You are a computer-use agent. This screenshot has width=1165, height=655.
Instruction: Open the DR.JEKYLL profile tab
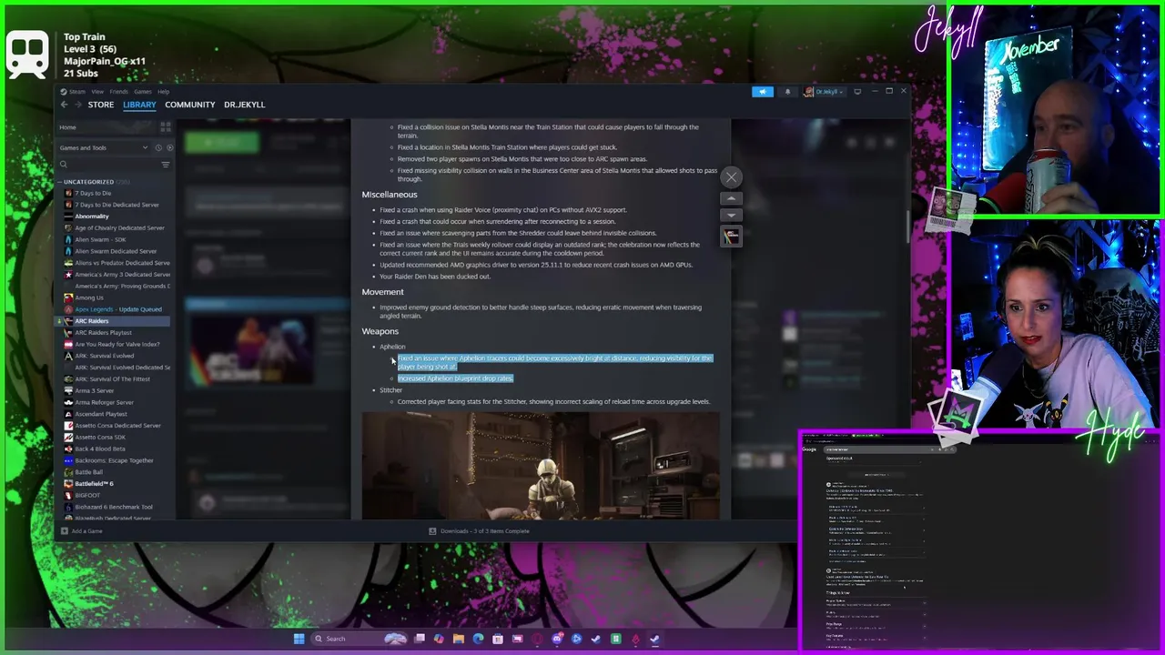tap(245, 105)
